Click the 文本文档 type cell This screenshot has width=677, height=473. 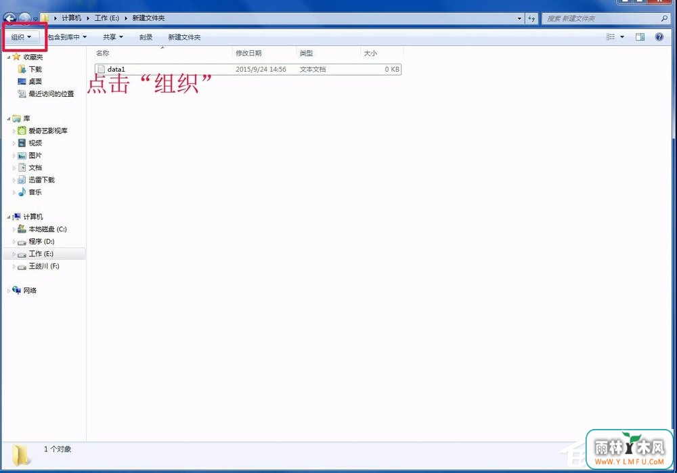[313, 69]
